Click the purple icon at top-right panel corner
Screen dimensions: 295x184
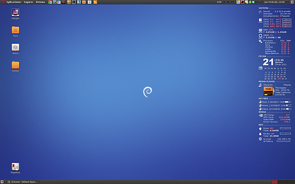pyautogui.click(x=292, y=2)
